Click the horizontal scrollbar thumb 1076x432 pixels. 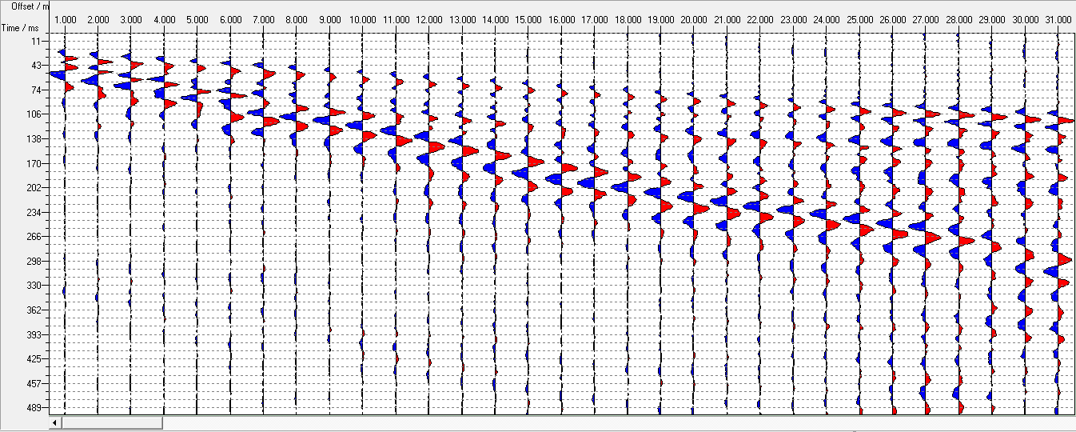[112, 422]
